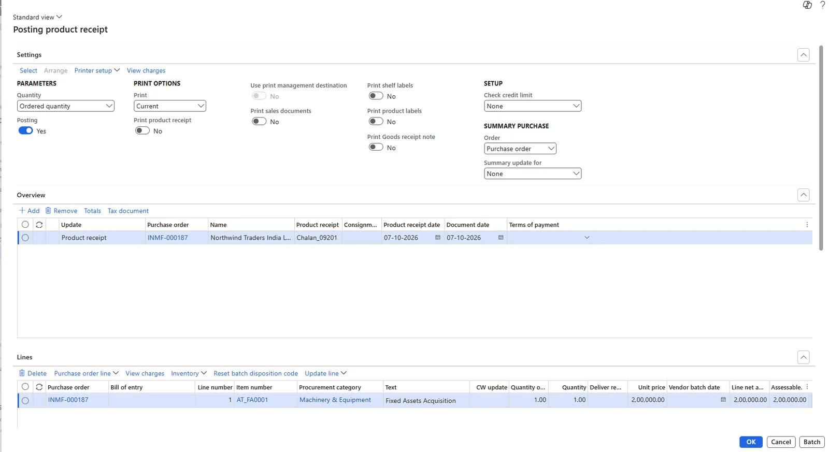
Task: Open calendar icon for Vendor batch date
Action: point(723,400)
